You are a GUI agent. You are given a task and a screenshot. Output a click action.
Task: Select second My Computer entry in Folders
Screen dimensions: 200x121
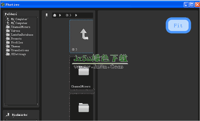[19, 23]
